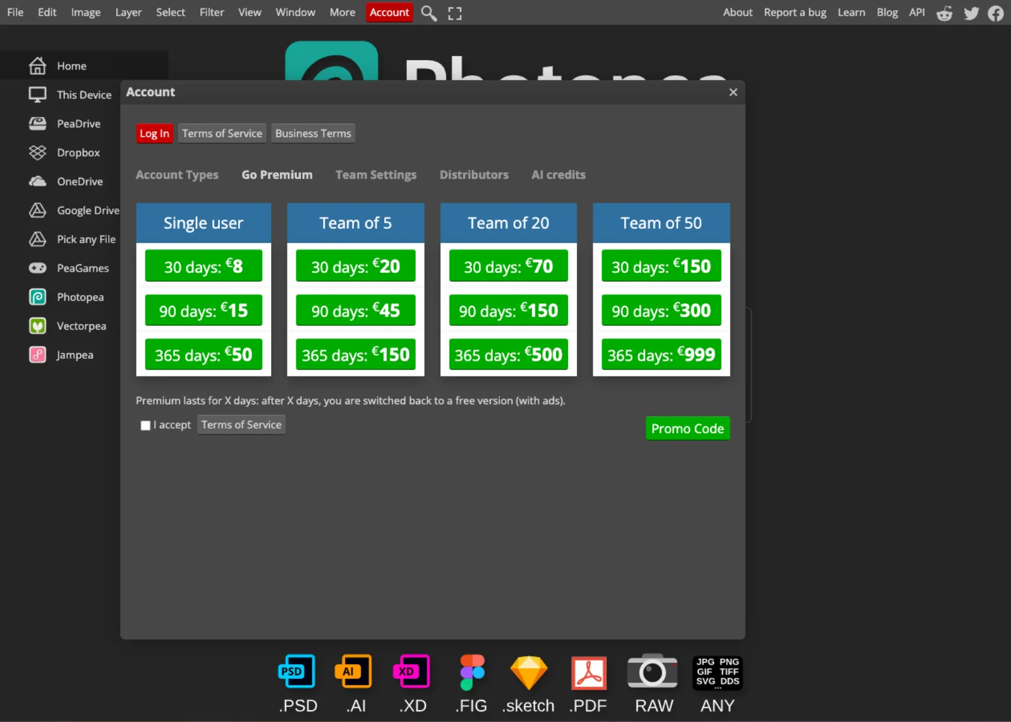Image resolution: width=1011 pixels, height=722 pixels.
Task: Open PeaDrive storage icon
Action: [38, 124]
